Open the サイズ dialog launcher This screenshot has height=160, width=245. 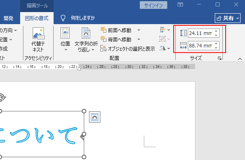click(x=220, y=58)
